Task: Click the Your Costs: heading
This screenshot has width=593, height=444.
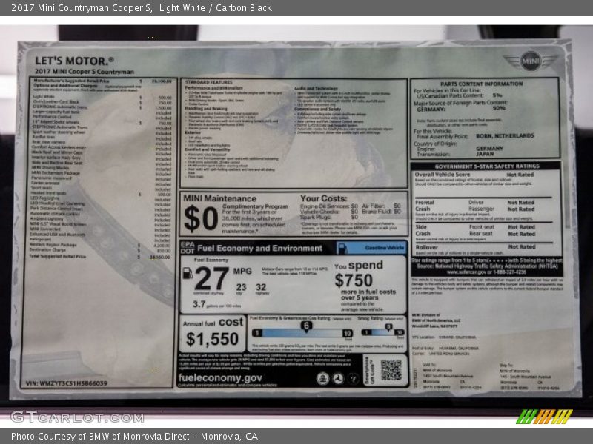Action: pos(323,198)
